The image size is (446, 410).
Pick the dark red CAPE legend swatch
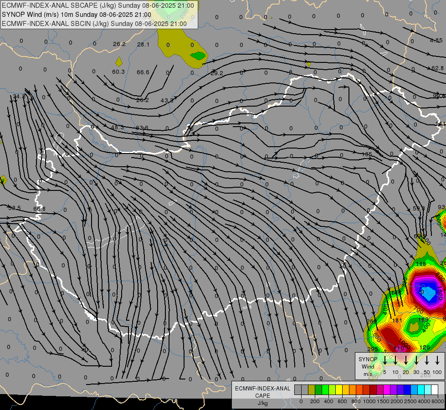pos(373,390)
